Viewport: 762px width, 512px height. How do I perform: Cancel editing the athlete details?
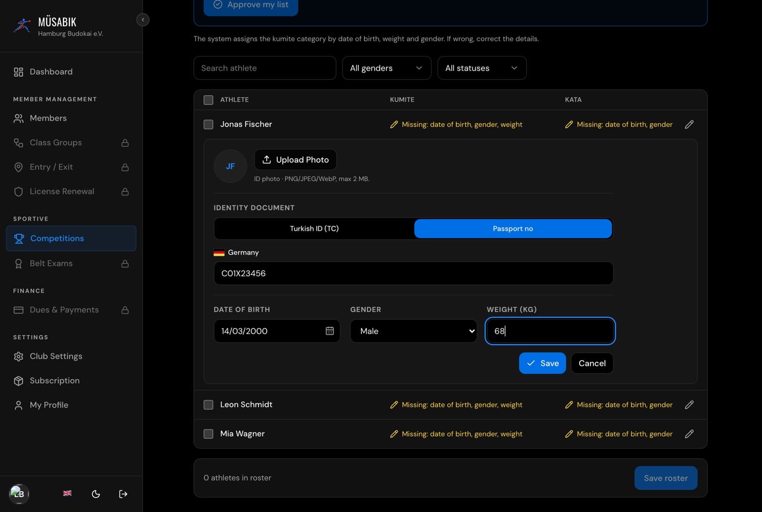[x=592, y=363]
